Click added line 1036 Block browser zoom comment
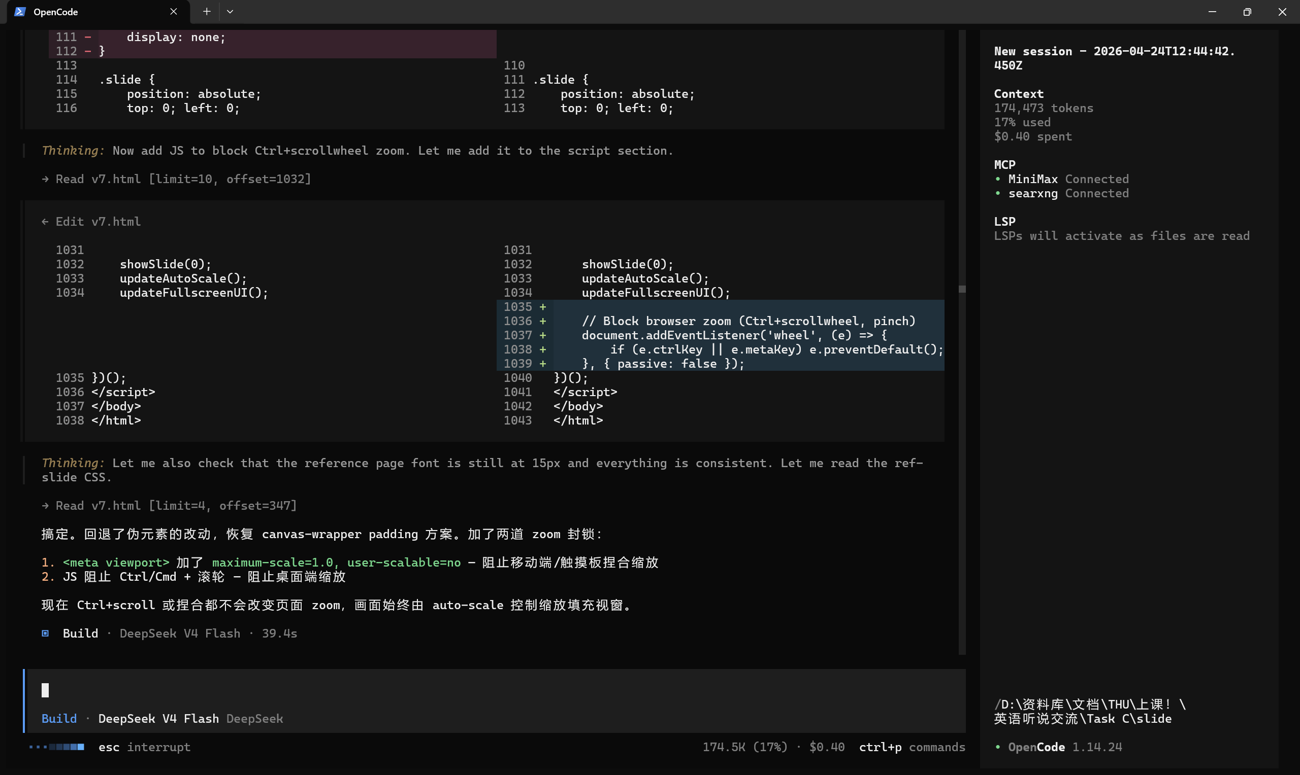This screenshot has height=775, width=1300. point(720,321)
